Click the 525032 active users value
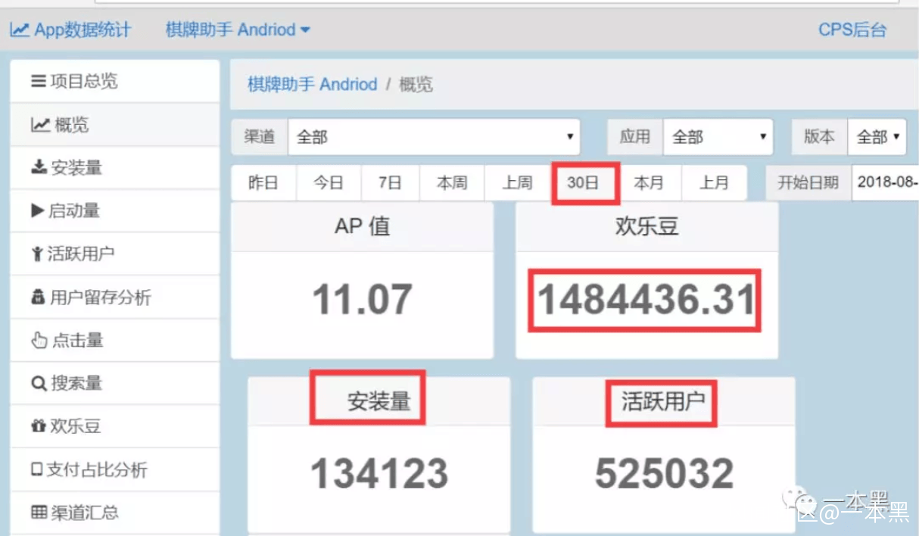This screenshot has height=536, width=919. [x=664, y=474]
